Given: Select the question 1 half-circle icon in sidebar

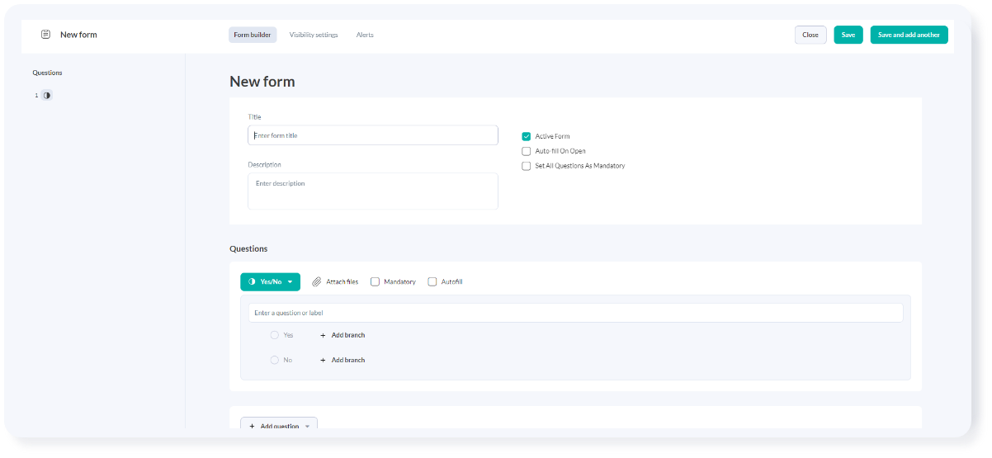Looking at the screenshot, I should point(47,96).
